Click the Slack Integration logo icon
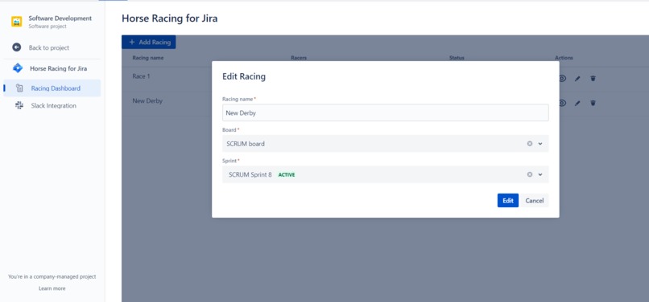 click(19, 105)
